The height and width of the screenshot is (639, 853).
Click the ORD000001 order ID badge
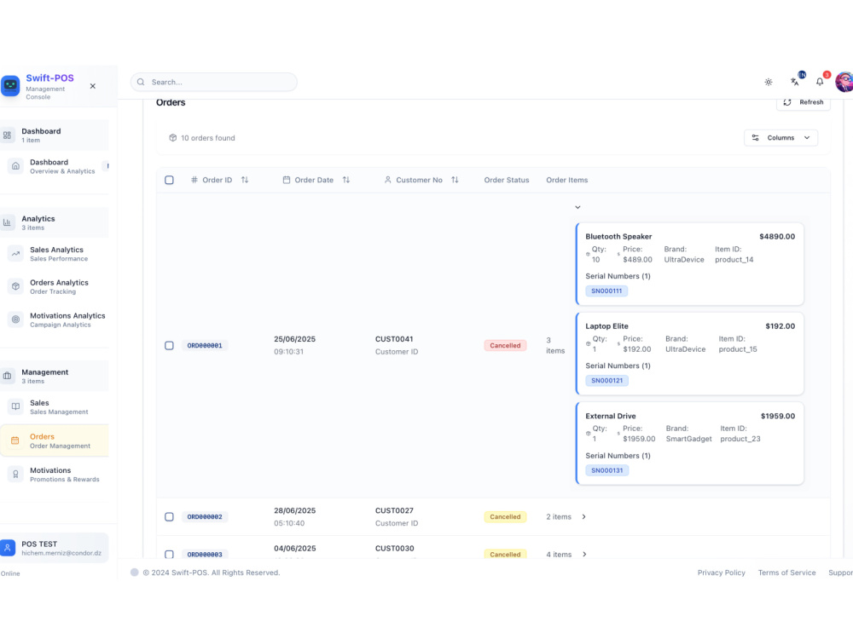click(x=205, y=346)
